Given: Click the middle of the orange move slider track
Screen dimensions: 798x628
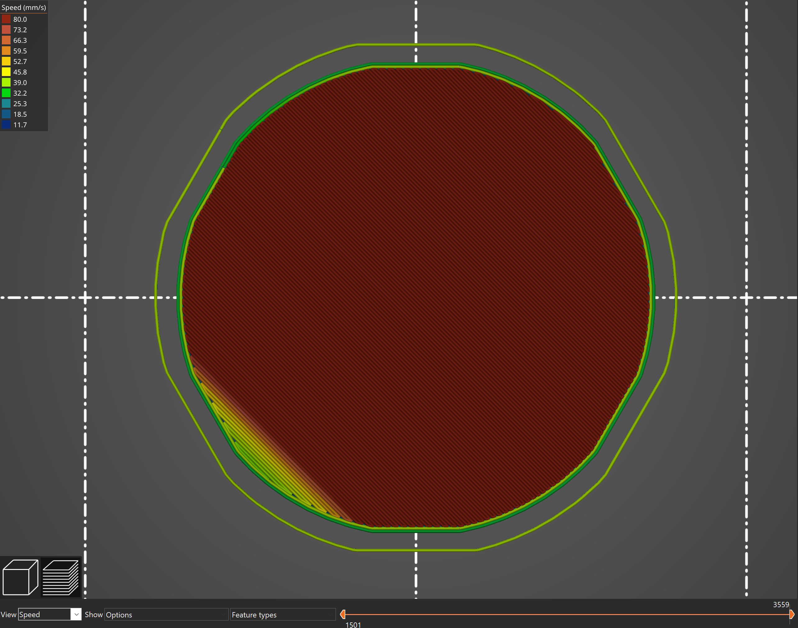Looking at the screenshot, I should coord(567,614).
